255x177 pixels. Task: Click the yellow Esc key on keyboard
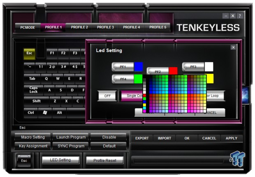tap(29, 53)
